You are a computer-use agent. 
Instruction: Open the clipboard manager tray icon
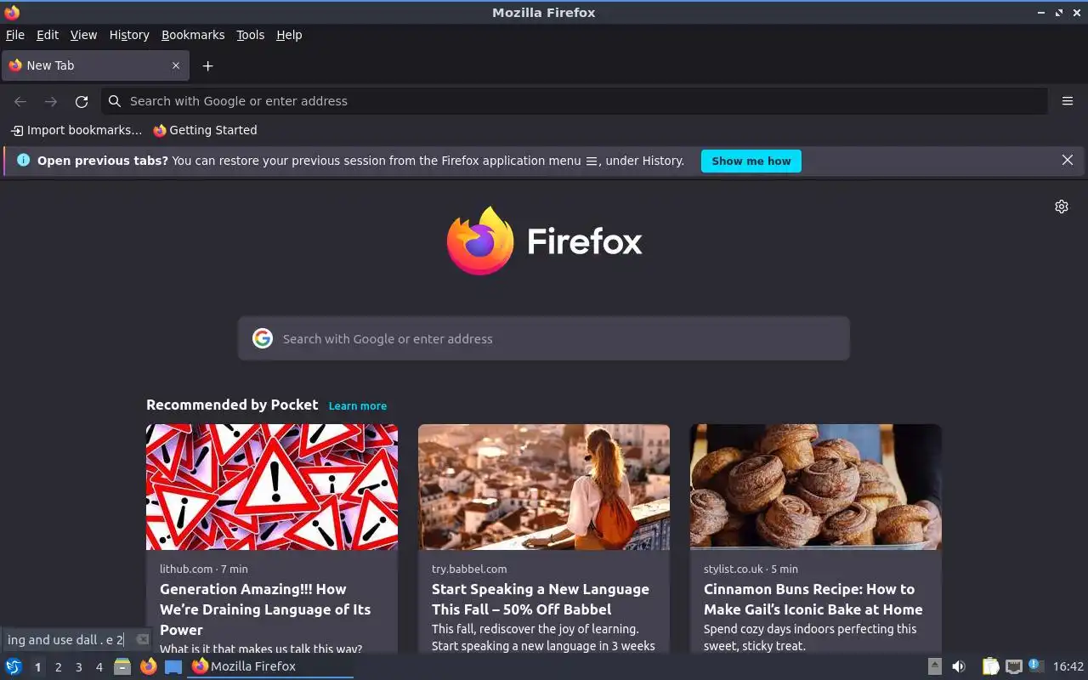[x=991, y=666]
